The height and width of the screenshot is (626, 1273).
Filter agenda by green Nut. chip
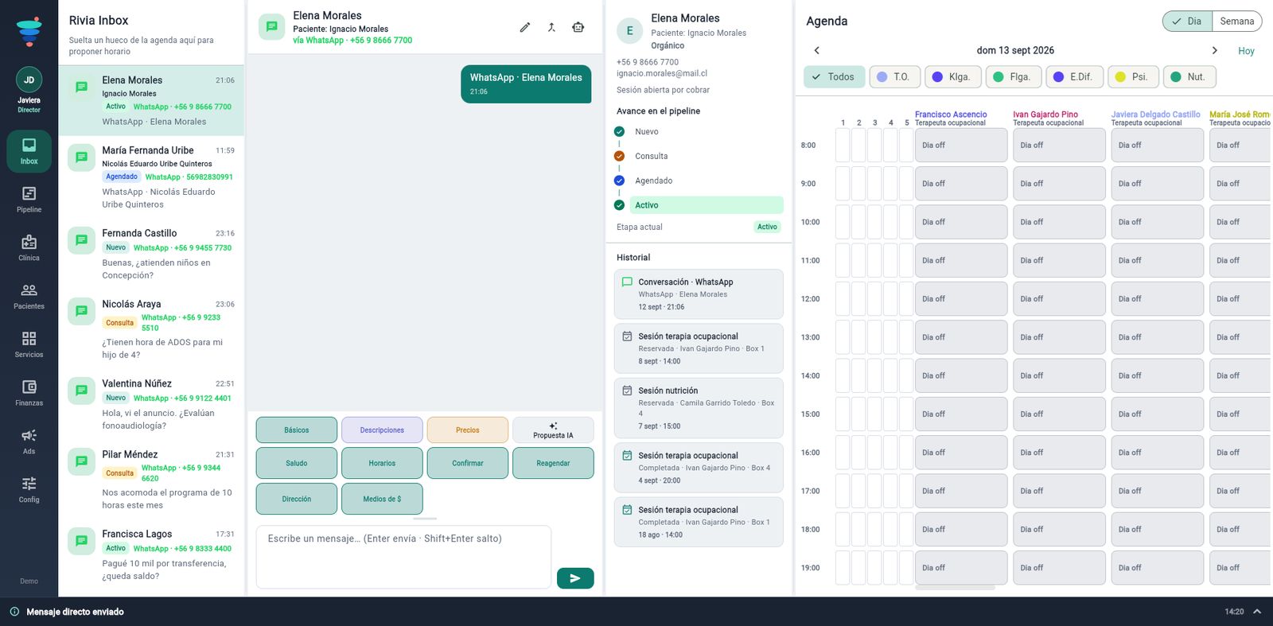pos(1189,77)
